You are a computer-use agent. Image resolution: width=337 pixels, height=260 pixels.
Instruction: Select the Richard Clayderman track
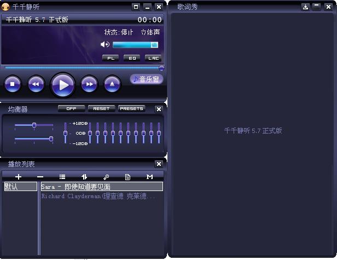[x=102, y=196]
